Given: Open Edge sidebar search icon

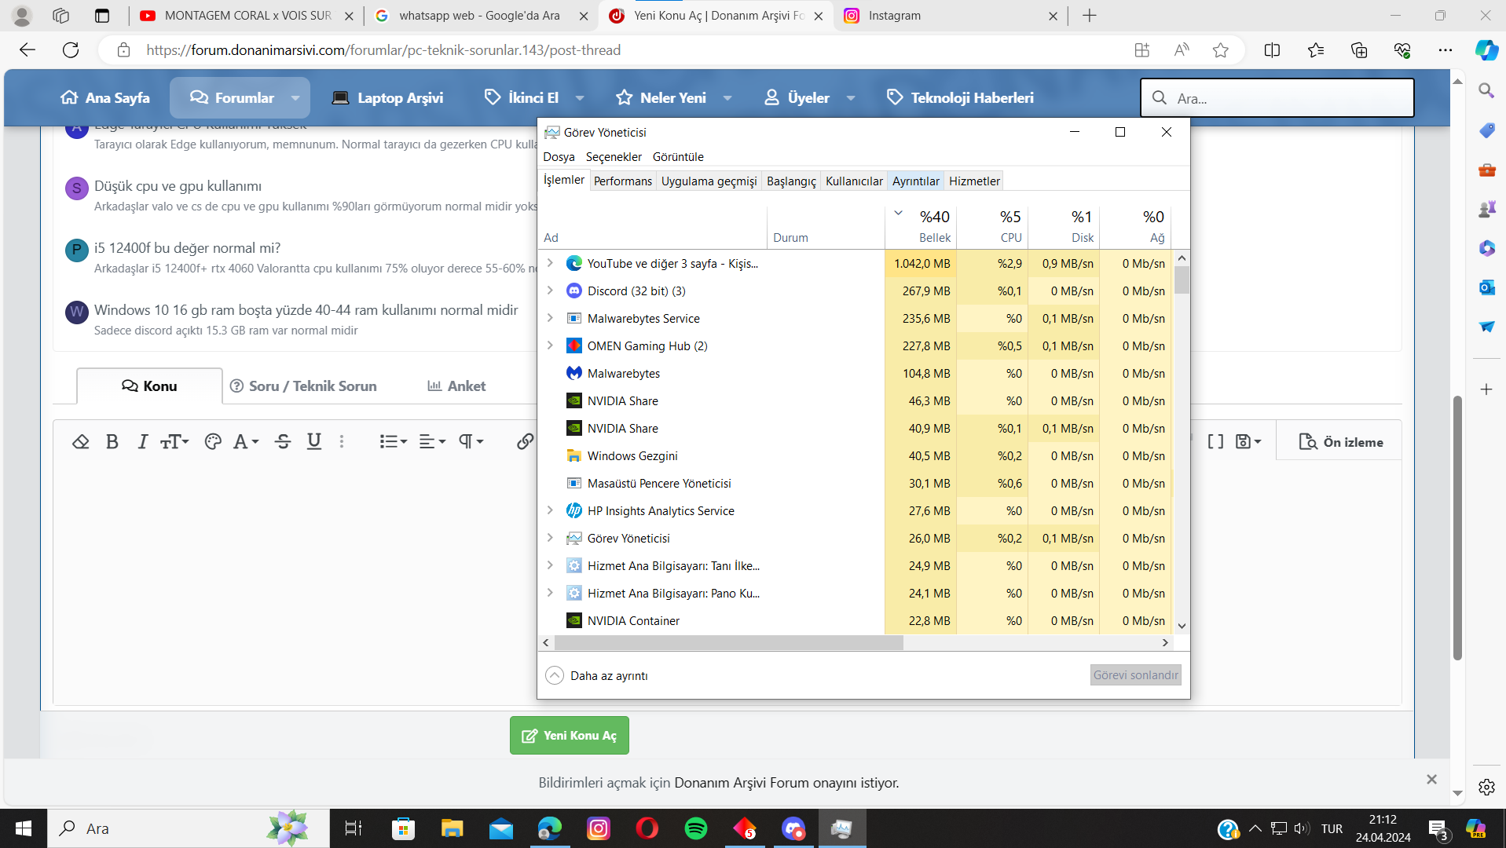Looking at the screenshot, I should pyautogui.click(x=1486, y=90).
